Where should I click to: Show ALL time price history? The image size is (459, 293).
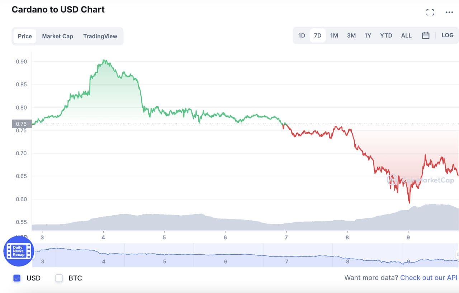tap(406, 35)
